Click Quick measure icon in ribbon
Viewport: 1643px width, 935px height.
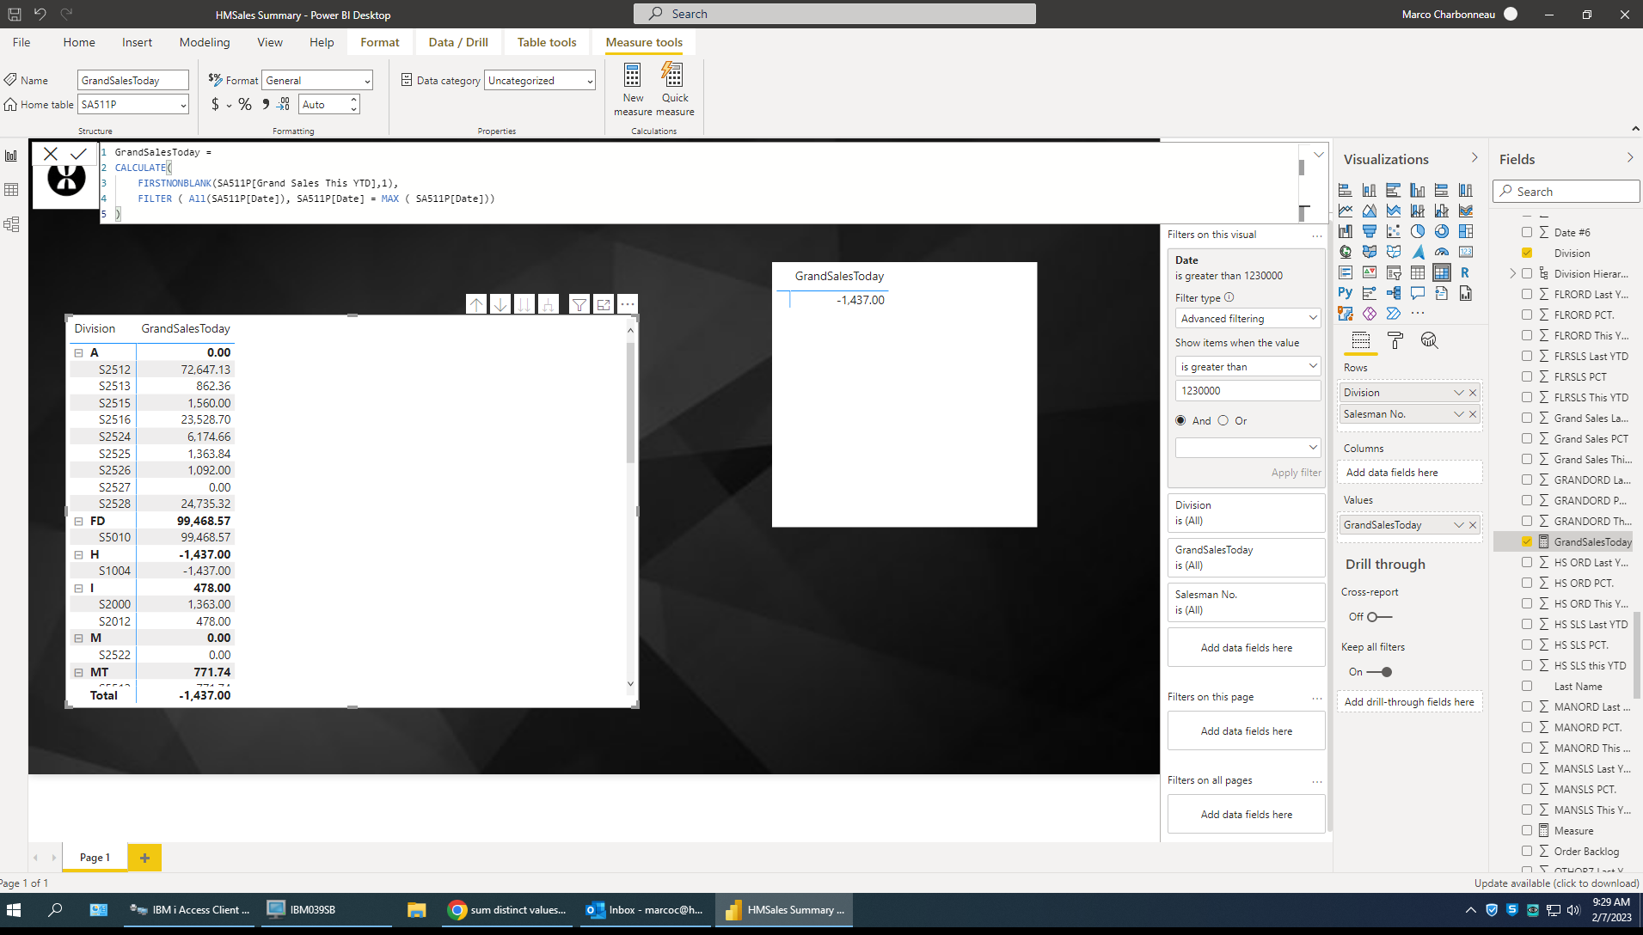674,76
